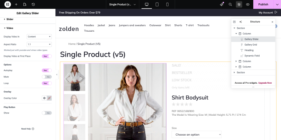Open the Jacket menu item
This screenshot has width=281, height=140.
101,25
